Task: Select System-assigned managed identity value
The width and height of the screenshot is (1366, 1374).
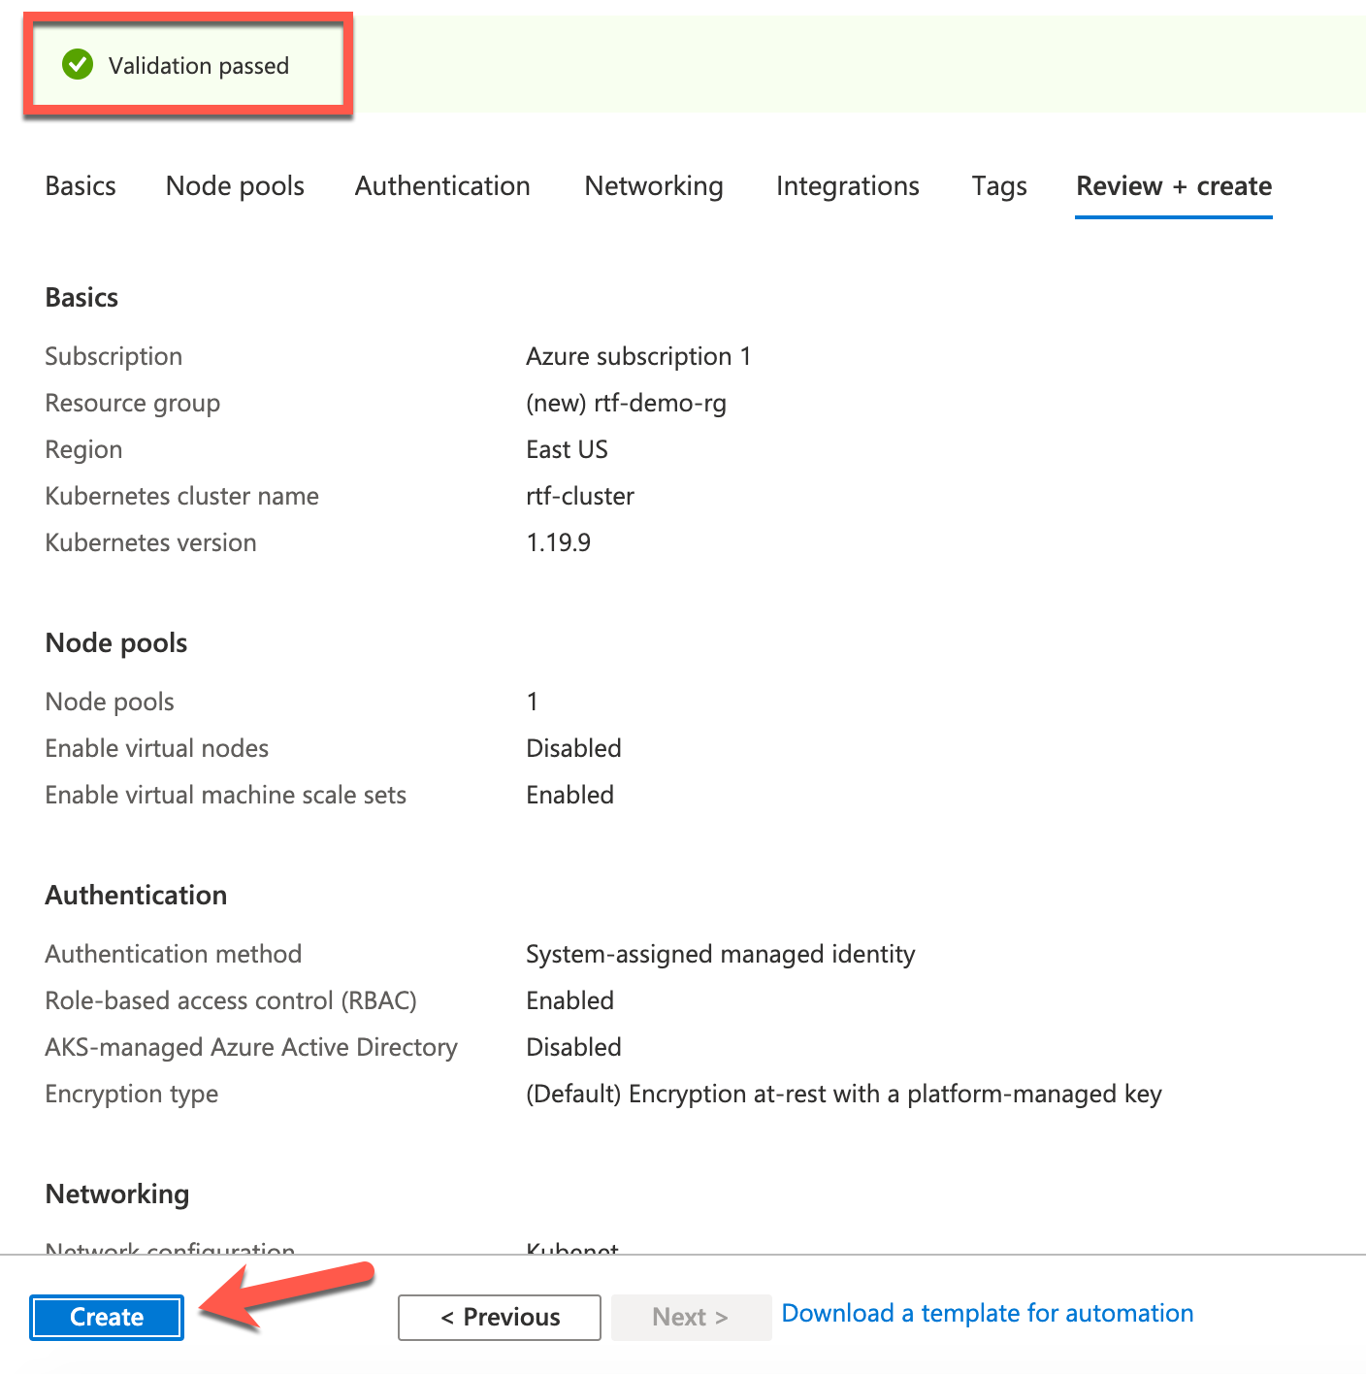Action: click(720, 954)
